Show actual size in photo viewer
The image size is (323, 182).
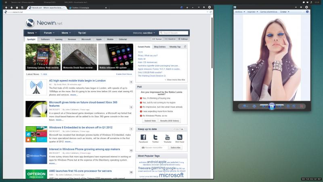tap(254, 106)
